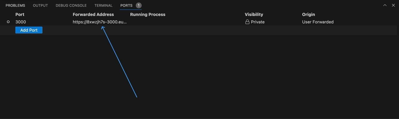
Task: Show the DEBUG CONSOLE tab
Action: pyautogui.click(x=71, y=5)
